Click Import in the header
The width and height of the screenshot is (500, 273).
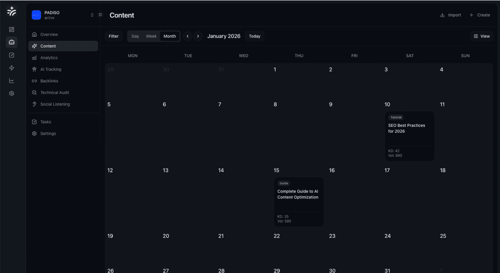click(450, 15)
